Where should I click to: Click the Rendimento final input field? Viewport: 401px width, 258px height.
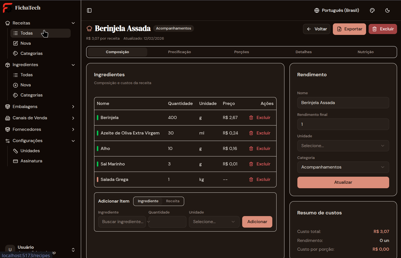coord(343,124)
